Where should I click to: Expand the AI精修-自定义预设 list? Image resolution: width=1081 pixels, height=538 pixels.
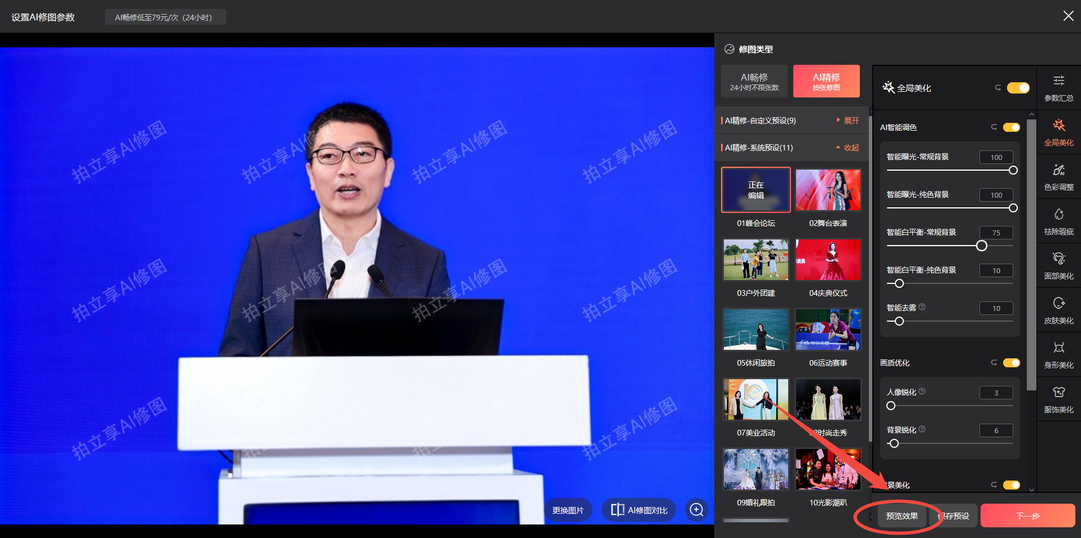[847, 121]
